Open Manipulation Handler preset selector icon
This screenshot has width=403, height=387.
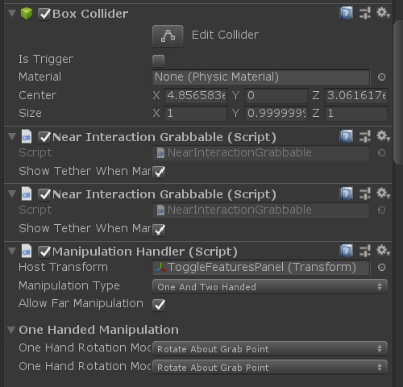coord(365,251)
